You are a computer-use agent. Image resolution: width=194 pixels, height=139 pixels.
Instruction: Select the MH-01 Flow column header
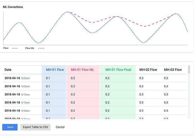[x=55, y=70]
